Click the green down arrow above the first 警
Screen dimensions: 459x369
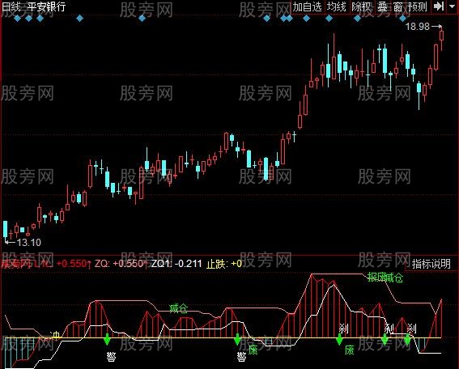(x=107, y=339)
